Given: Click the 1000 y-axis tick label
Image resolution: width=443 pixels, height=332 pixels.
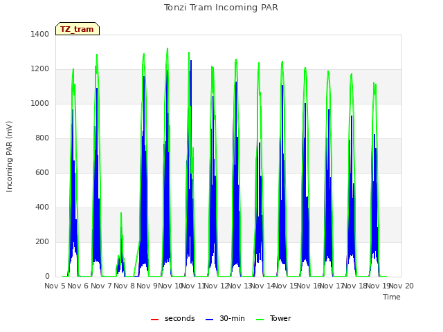Looking at the screenshot, I should click(x=40, y=103).
